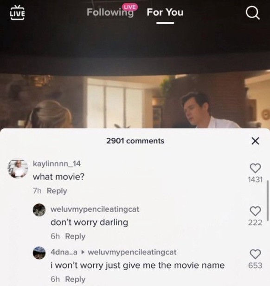This screenshot has width=270, height=286.
Task: Open the search magnifier icon
Action: pos(253,13)
